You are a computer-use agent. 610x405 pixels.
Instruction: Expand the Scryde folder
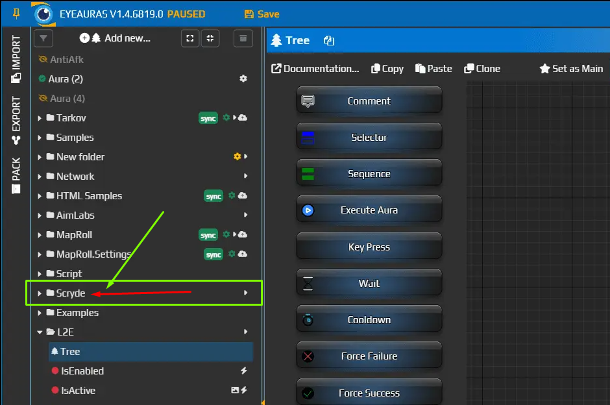click(x=40, y=293)
